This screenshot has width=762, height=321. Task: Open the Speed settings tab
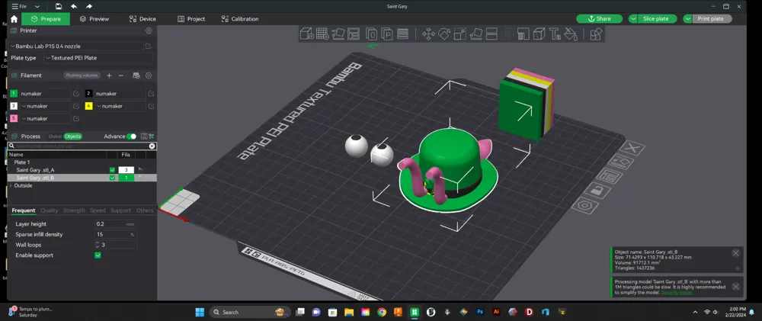(98, 210)
